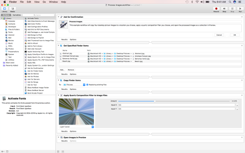Screen dimensions: 245x153
Task: Click the Input Y text field
Action: pyautogui.click(x=177, y=109)
